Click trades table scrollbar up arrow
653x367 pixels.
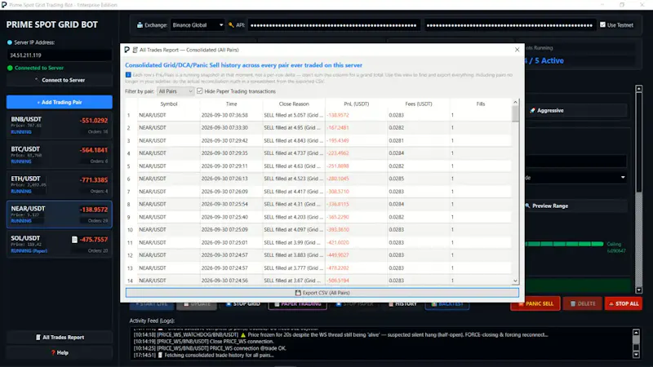click(x=516, y=102)
